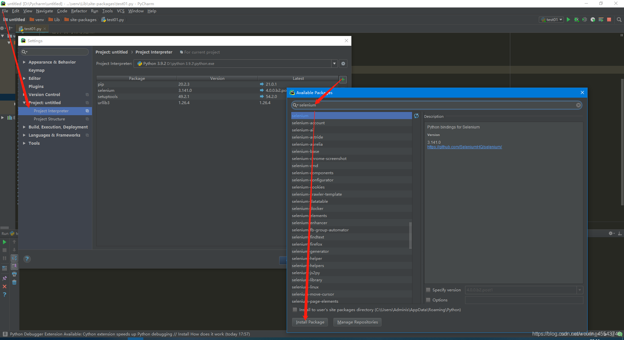Stop execution with the red square
Image resolution: width=624 pixels, height=340 pixels.
(x=609, y=20)
